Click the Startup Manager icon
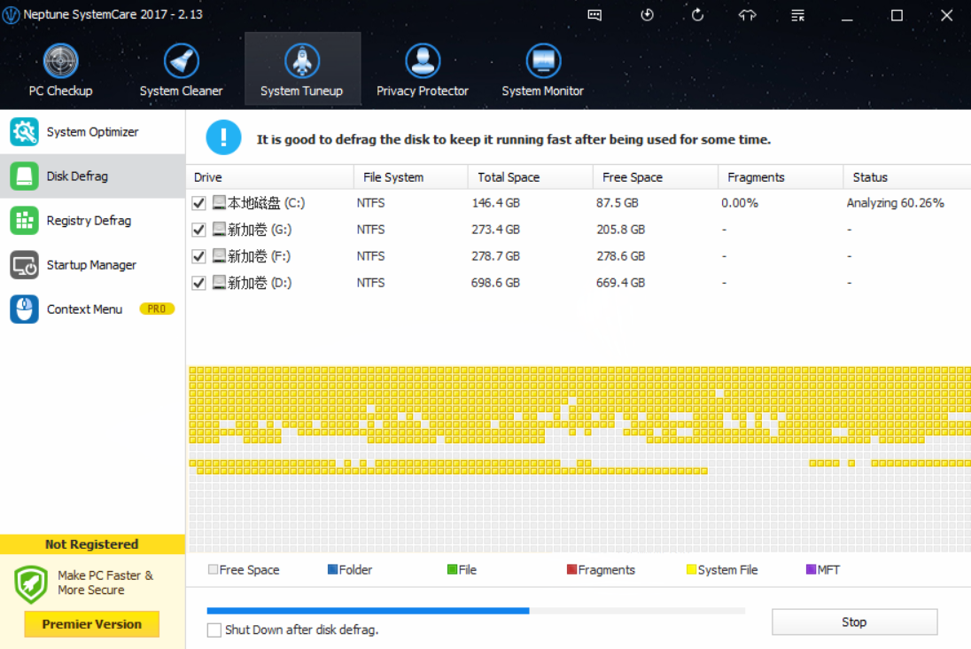 (x=24, y=265)
